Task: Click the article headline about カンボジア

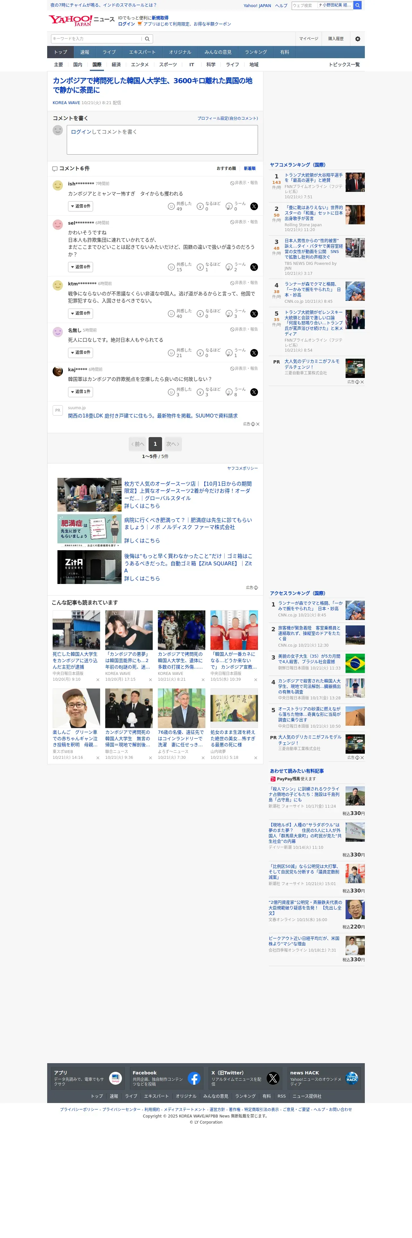Action: pyautogui.click(x=152, y=85)
